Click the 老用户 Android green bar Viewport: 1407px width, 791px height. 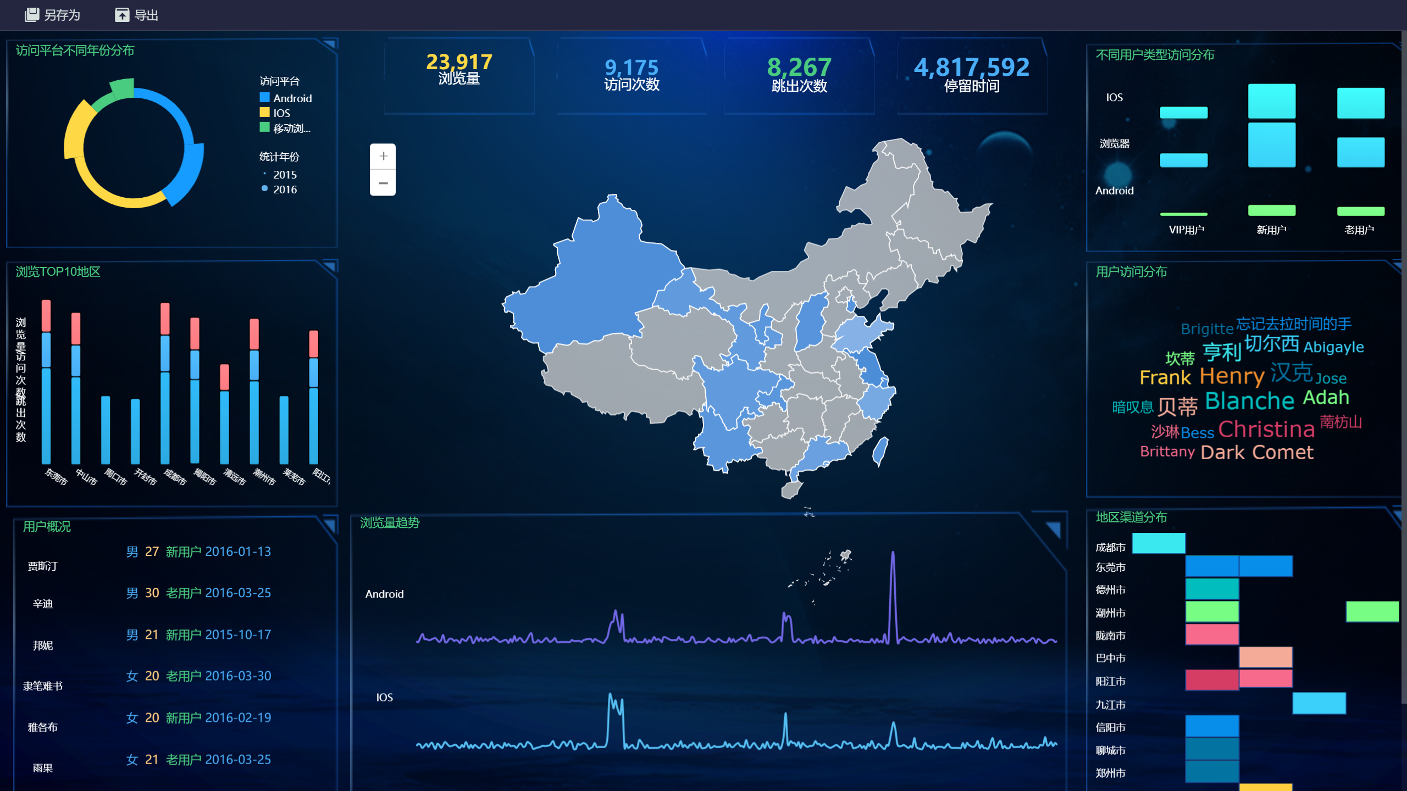(1360, 211)
